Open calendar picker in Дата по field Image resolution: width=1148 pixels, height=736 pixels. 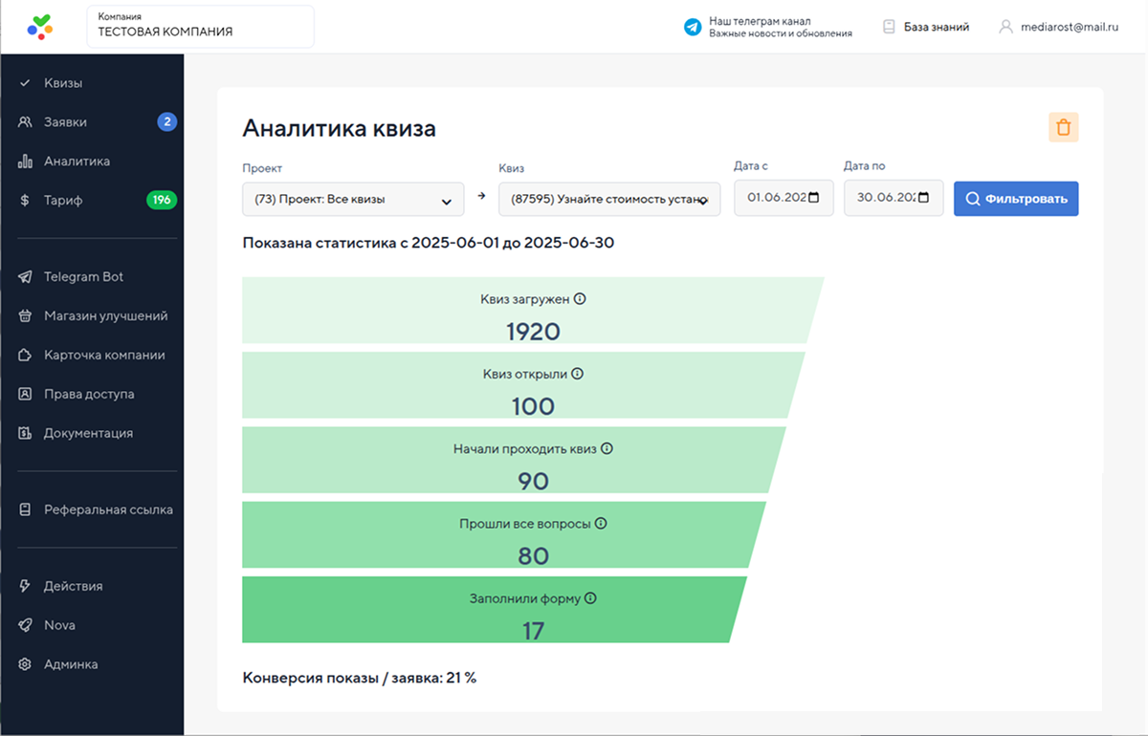[923, 198]
